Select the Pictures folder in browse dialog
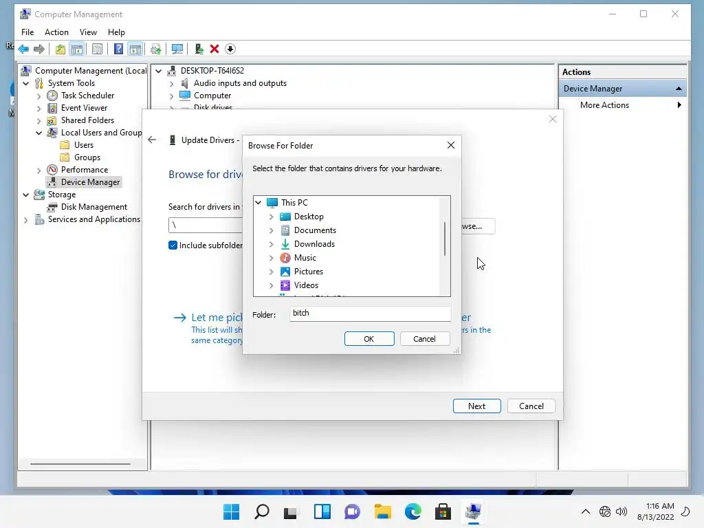The height and width of the screenshot is (528, 704). 309,272
